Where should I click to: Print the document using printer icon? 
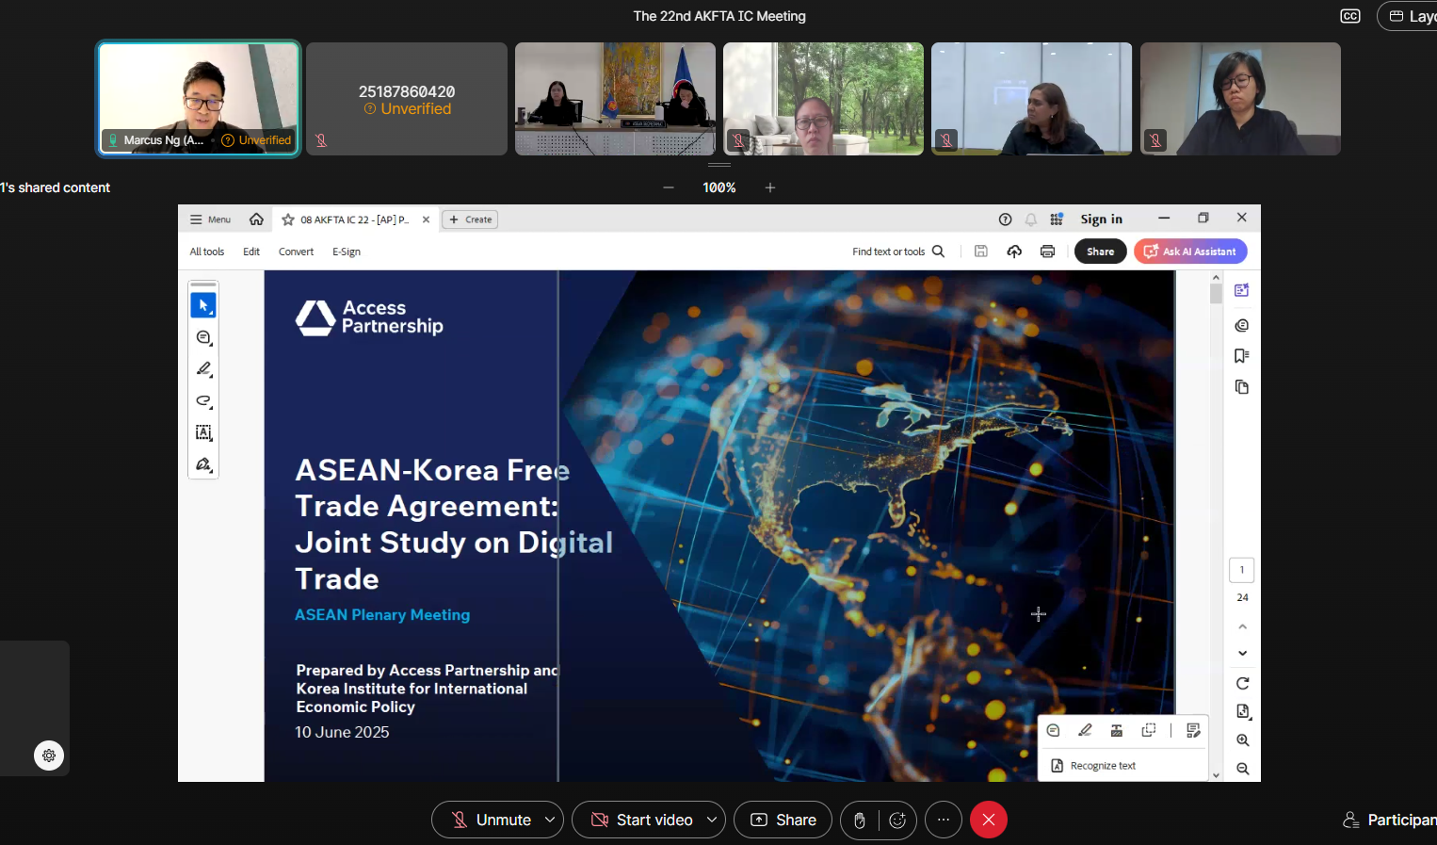(1047, 252)
